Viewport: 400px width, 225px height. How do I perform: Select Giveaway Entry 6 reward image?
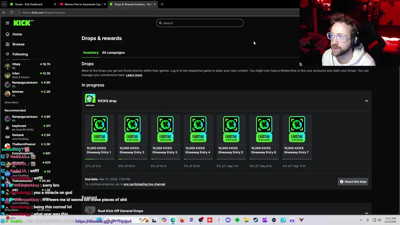point(264,129)
